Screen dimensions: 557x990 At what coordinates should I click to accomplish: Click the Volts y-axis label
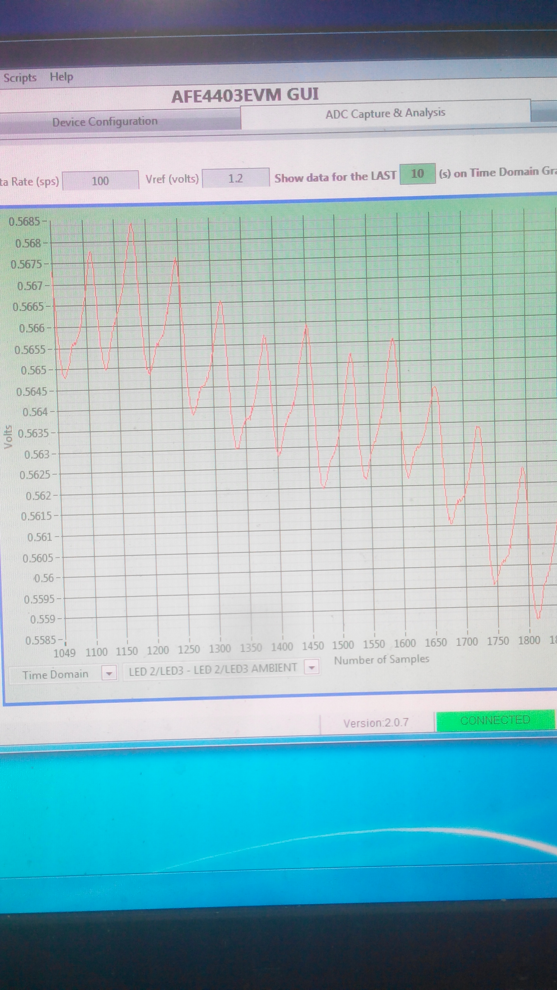[x=8, y=437]
